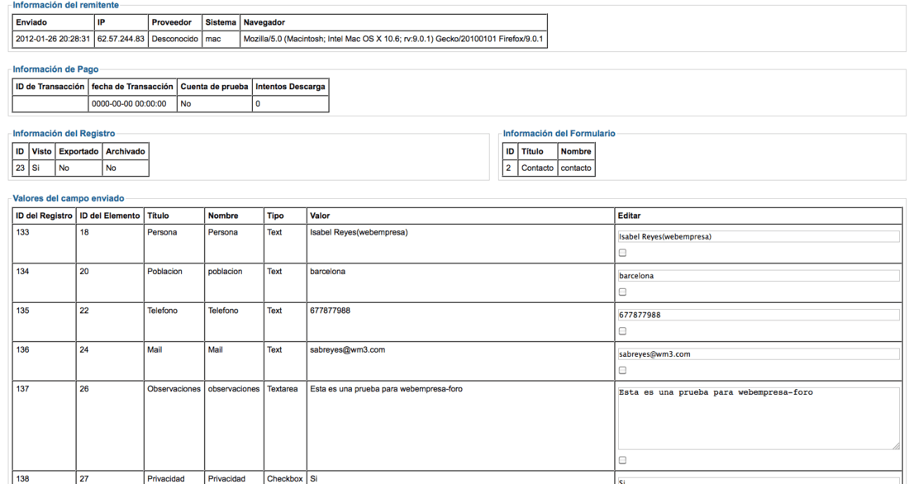Click the Tipo cell Checkbox
This screenshot has width=909, height=484.
[284, 479]
